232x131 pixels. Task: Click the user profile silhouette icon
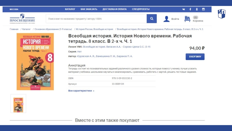click(x=166, y=19)
